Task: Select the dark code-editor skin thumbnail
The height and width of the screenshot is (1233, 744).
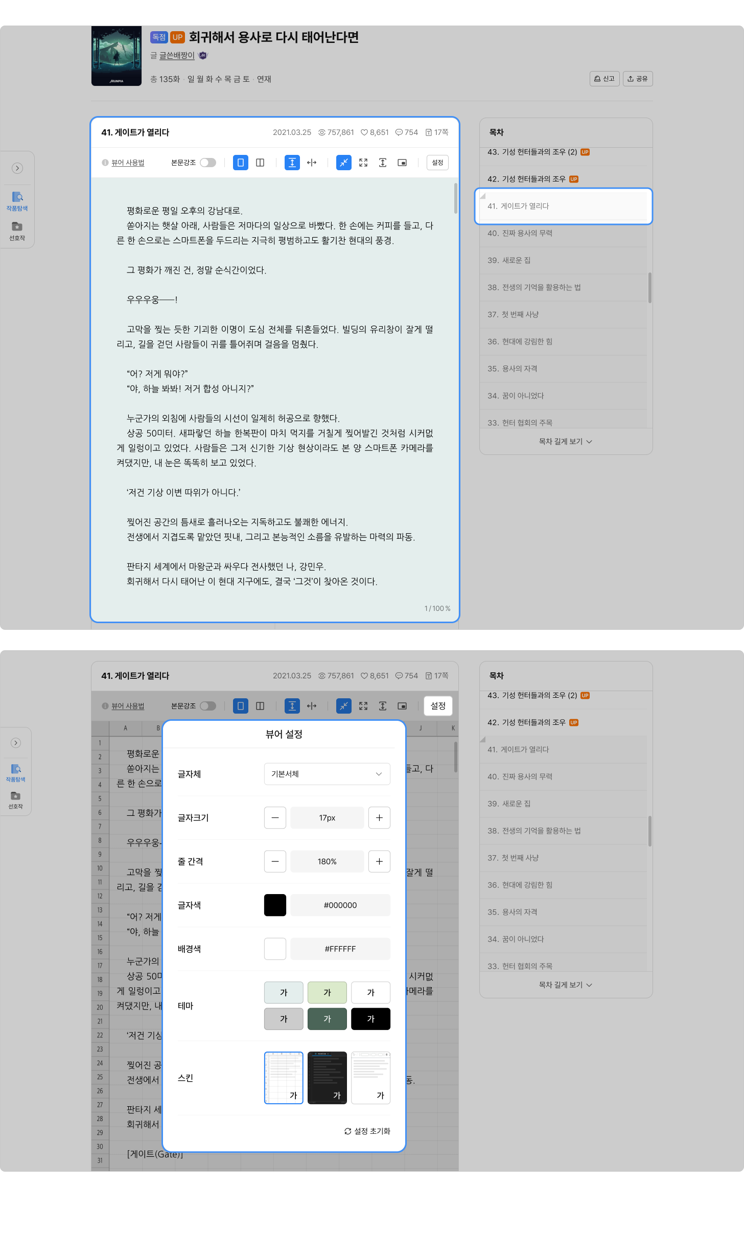Action: (x=327, y=1078)
